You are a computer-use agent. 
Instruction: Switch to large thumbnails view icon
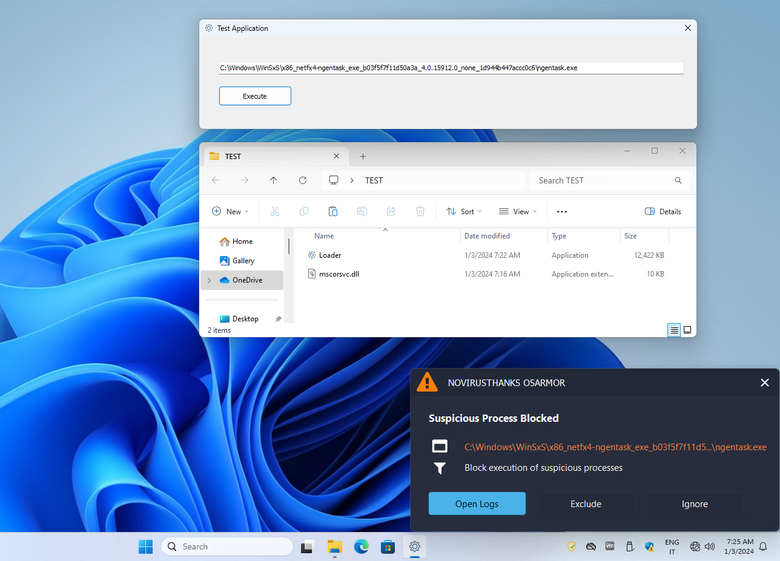click(687, 330)
